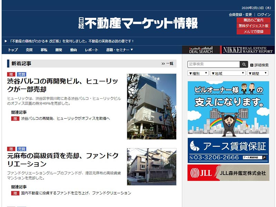
Task: Click the 限 badge beside 国内不動産 related link
Action: coord(15,193)
